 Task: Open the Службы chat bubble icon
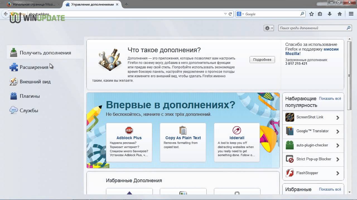pos(14,110)
